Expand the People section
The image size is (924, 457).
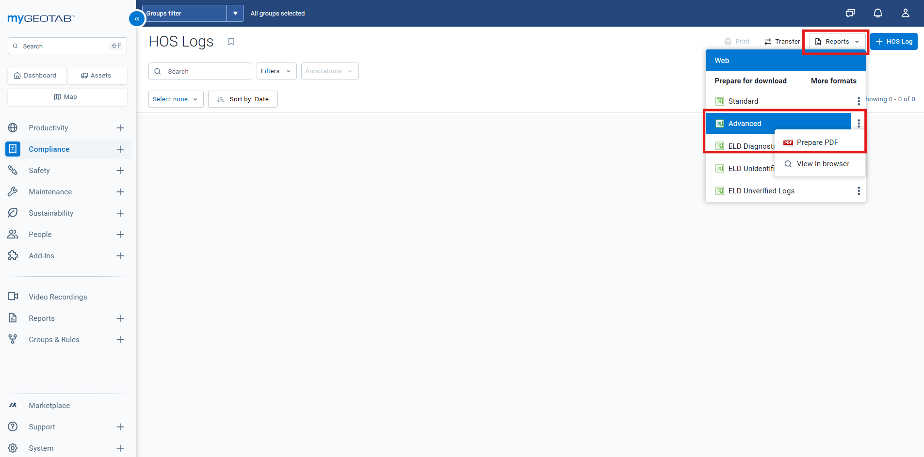[120, 235]
